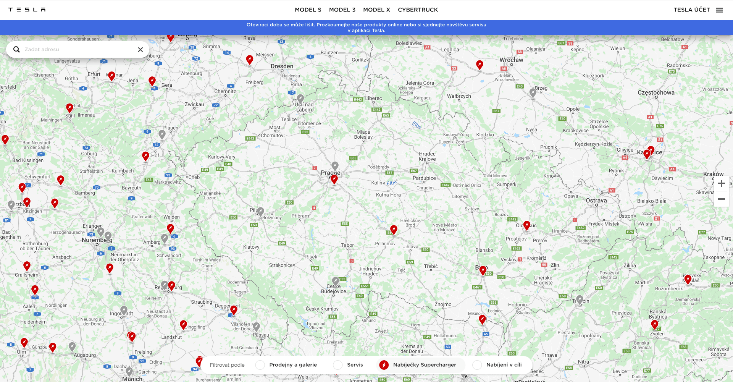Open the hamburger menu icon
The width and height of the screenshot is (733, 382).
[x=720, y=10]
